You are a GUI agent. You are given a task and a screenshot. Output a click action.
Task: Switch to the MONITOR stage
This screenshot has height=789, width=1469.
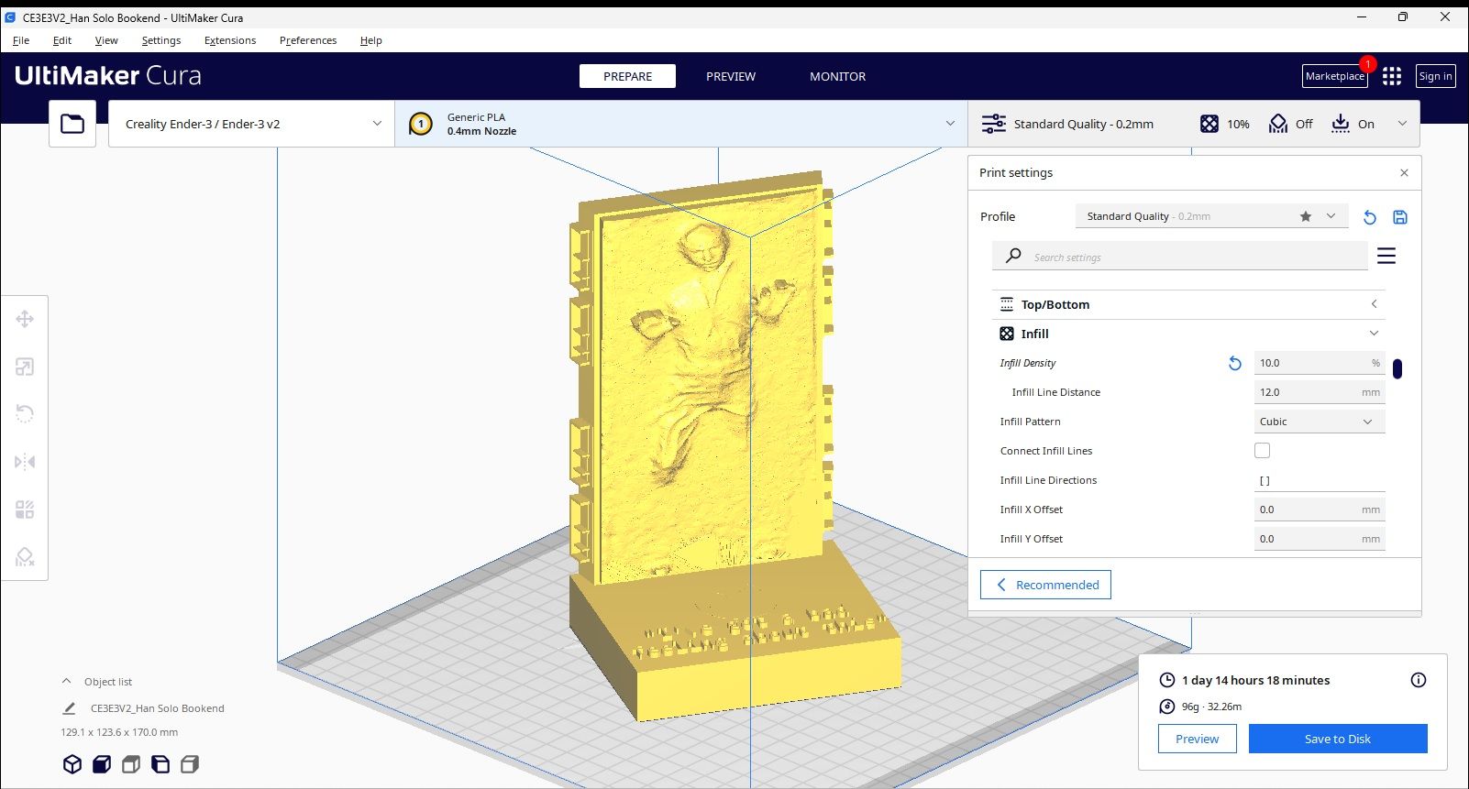[x=837, y=76]
